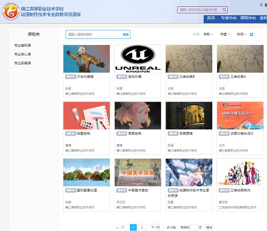Click the 贴图绘制 course title

point(84,133)
